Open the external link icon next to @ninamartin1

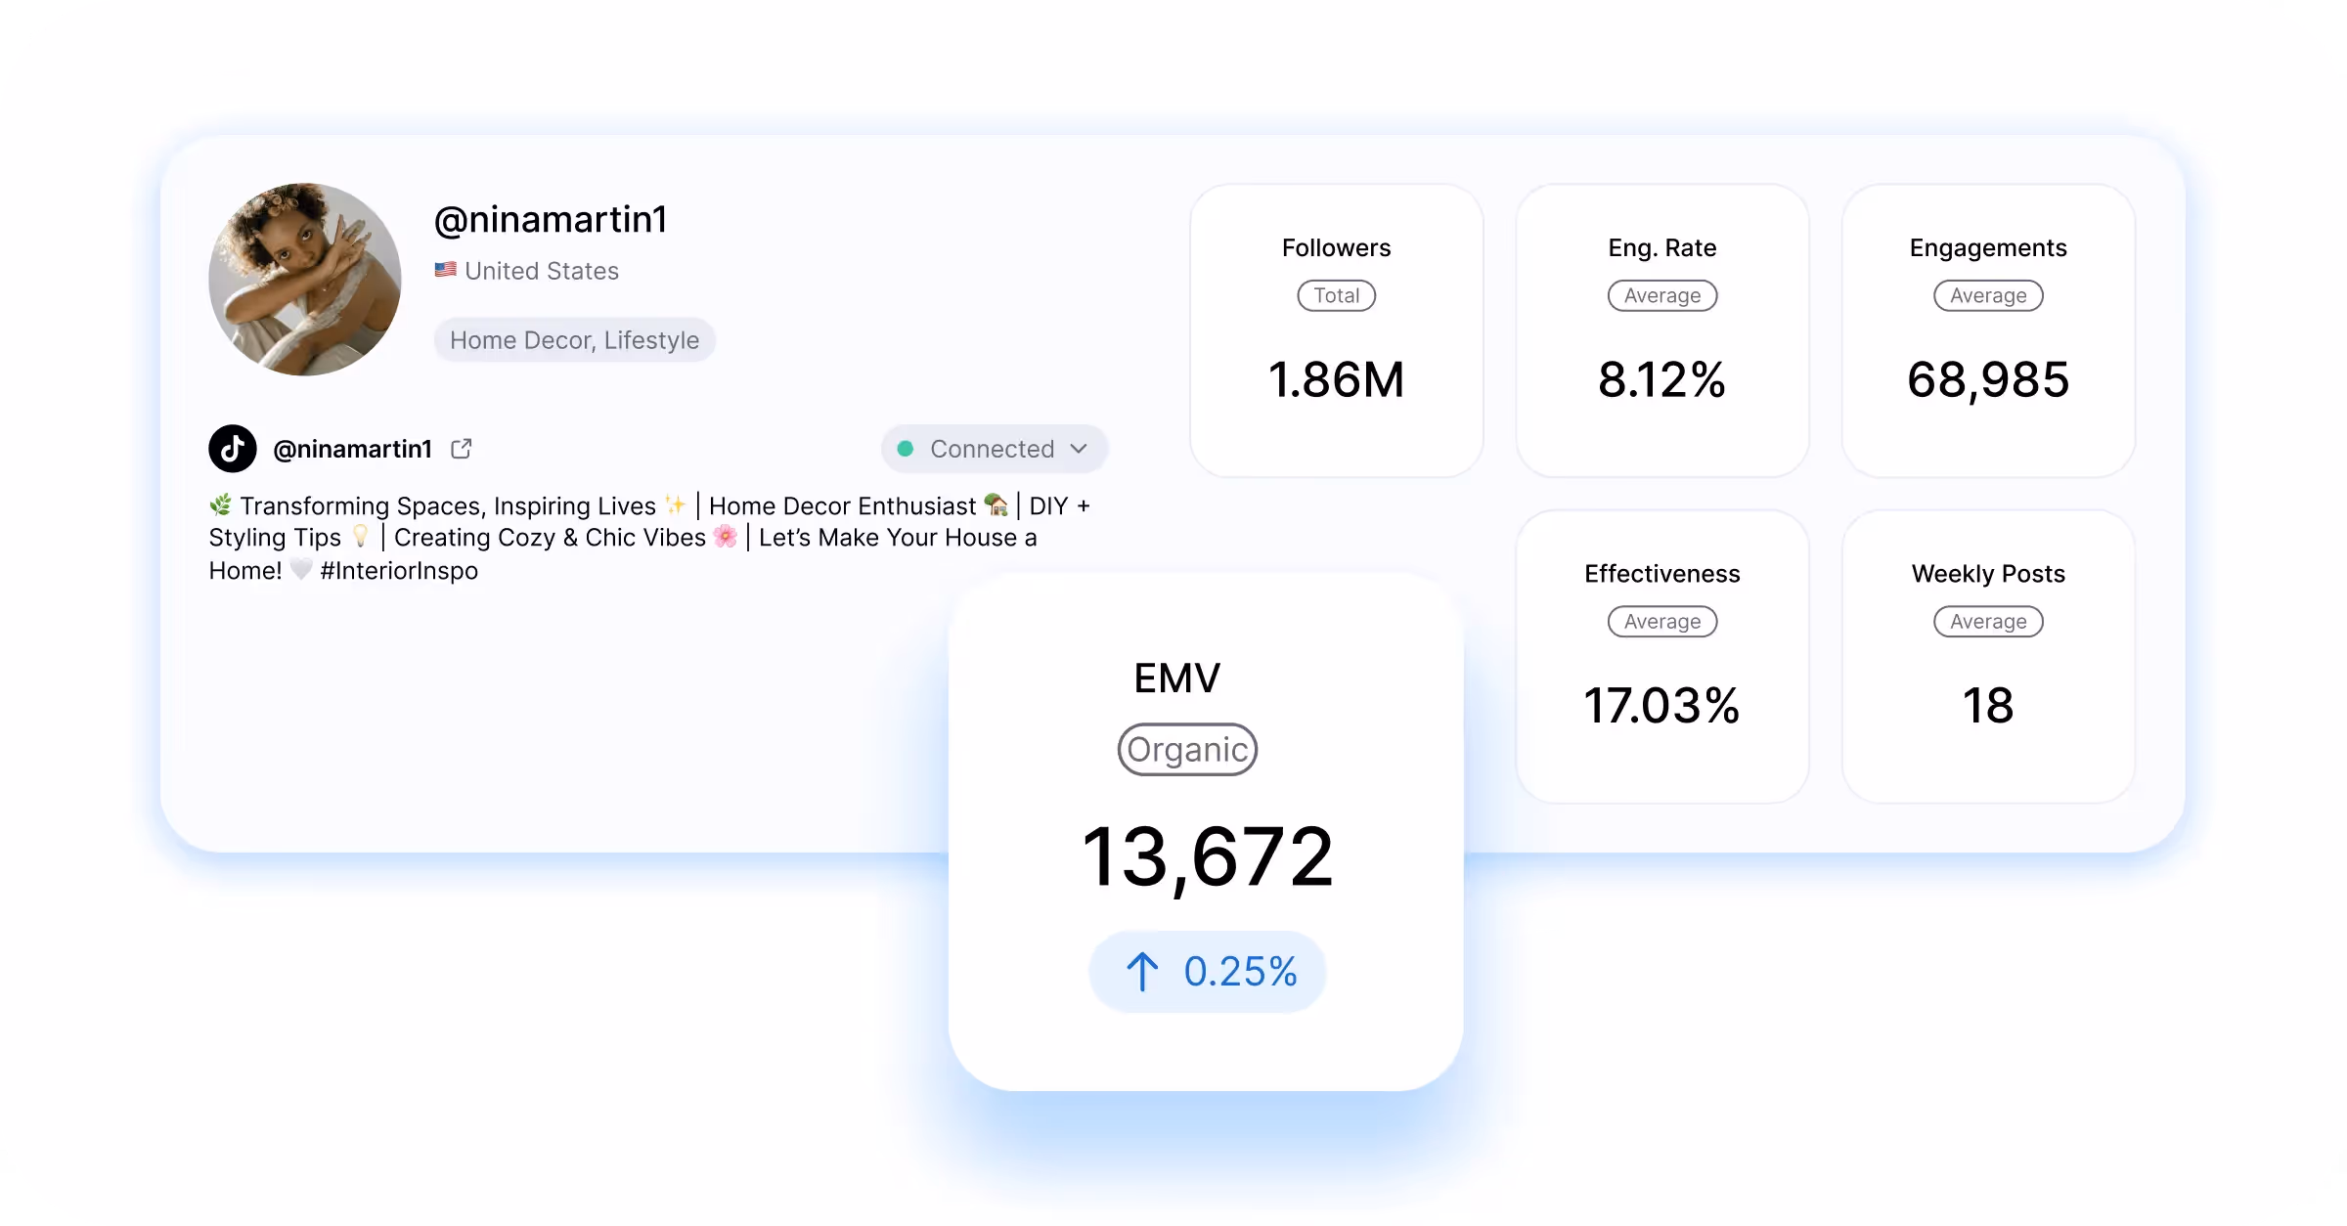461,448
